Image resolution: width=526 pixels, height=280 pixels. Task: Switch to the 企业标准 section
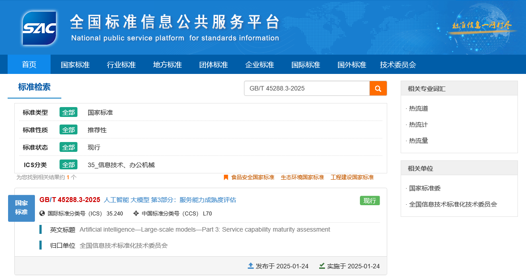pyautogui.click(x=260, y=65)
